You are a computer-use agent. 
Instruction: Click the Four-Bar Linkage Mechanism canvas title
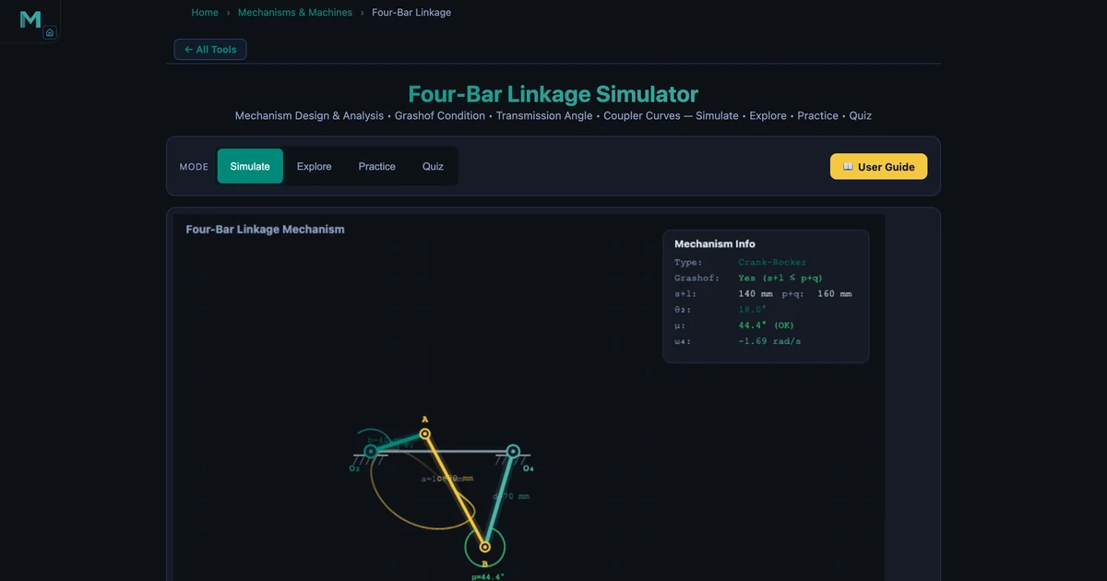pos(265,230)
